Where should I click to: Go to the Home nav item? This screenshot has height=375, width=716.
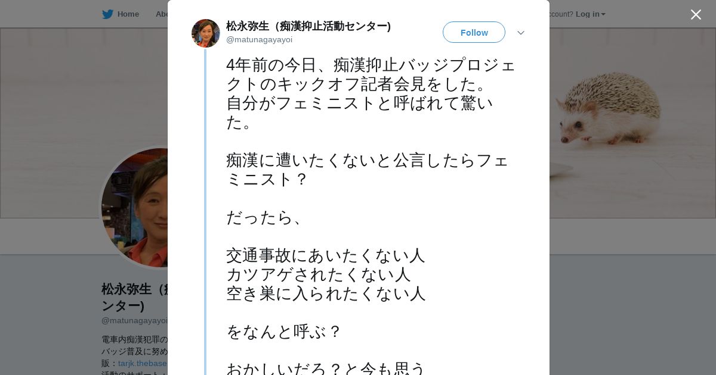click(x=128, y=14)
